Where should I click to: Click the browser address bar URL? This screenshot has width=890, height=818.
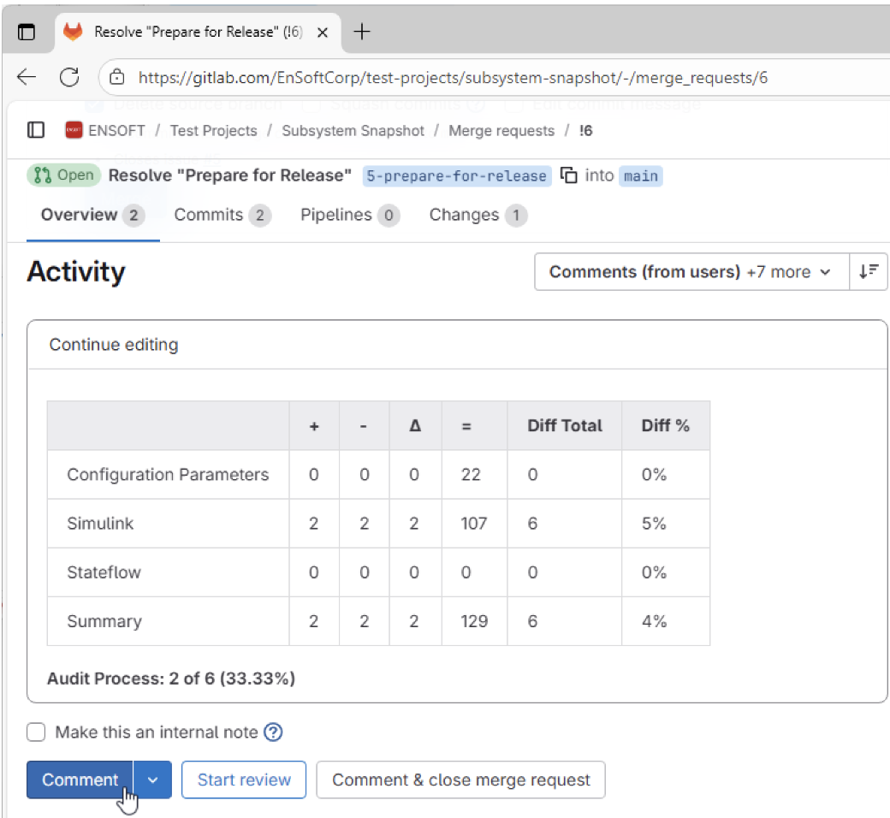453,77
